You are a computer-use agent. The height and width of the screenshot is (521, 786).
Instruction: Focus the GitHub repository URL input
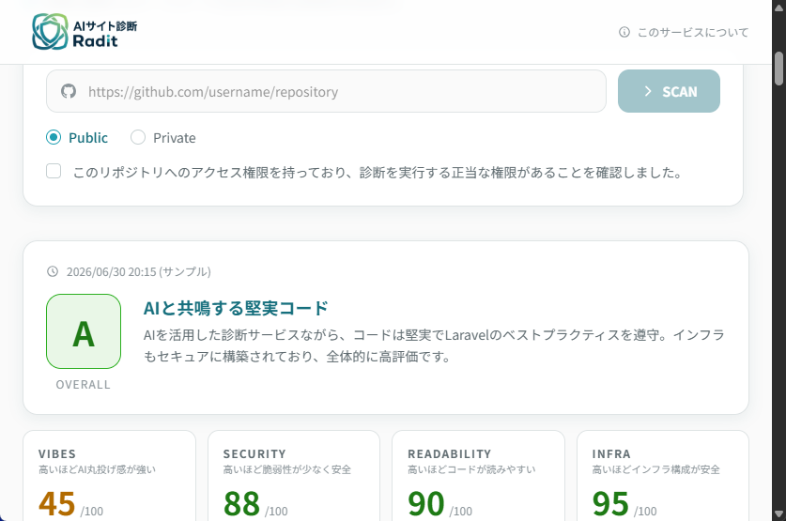click(327, 91)
